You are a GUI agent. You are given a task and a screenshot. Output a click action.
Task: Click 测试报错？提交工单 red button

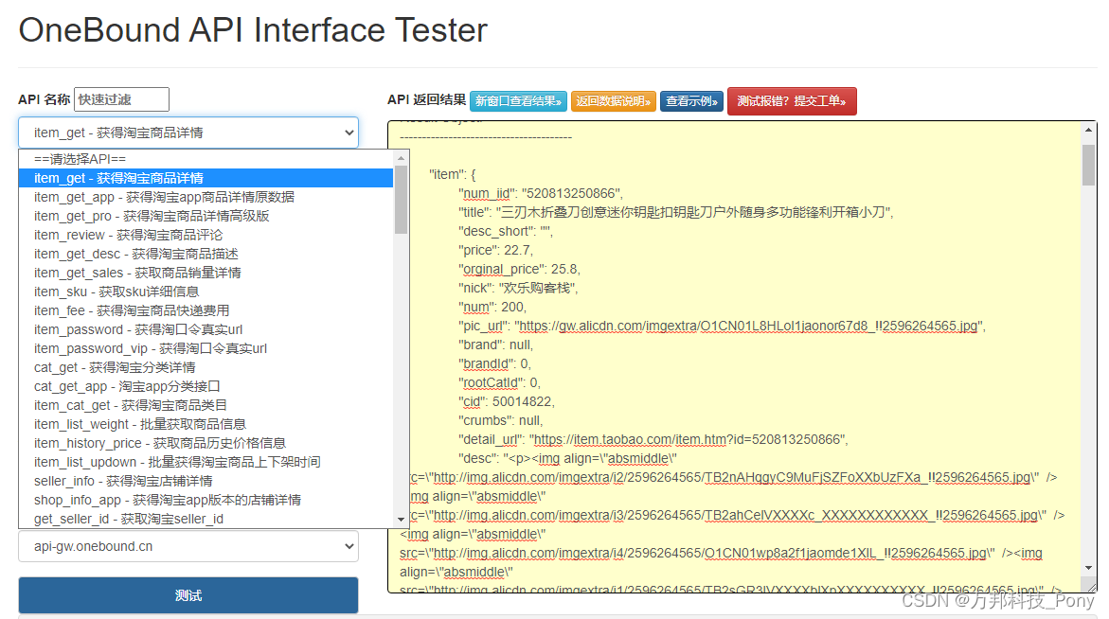point(792,101)
